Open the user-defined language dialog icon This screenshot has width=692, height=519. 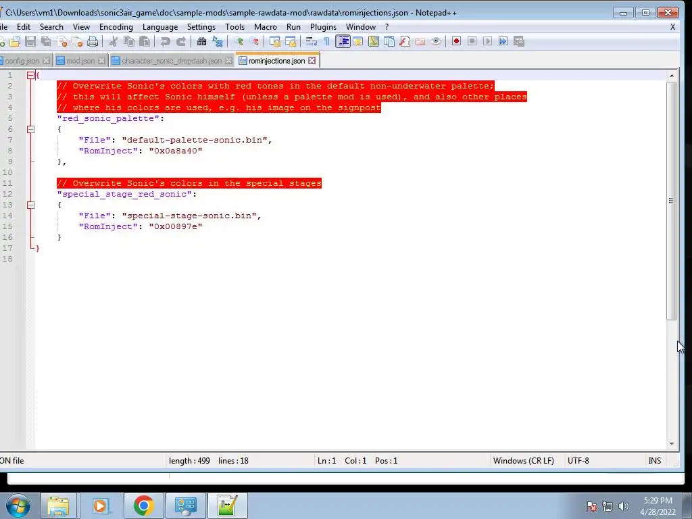[358, 41]
